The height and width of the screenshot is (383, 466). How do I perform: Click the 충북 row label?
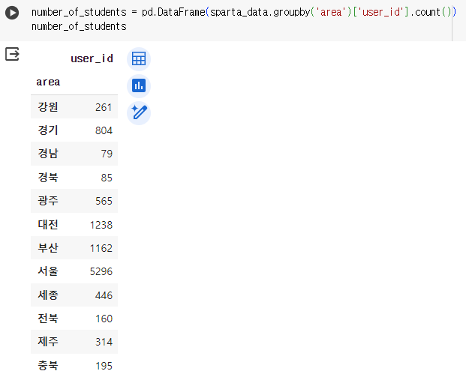click(x=48, y=366)
